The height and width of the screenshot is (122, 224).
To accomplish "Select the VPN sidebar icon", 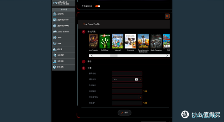I will point(55,44).
